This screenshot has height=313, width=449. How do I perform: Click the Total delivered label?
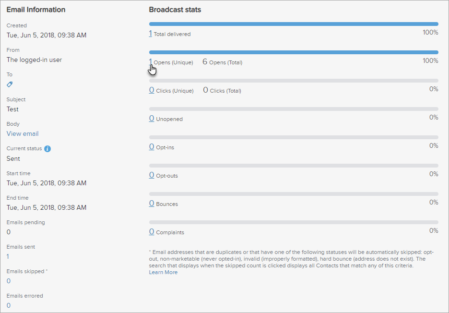point(172,34)
